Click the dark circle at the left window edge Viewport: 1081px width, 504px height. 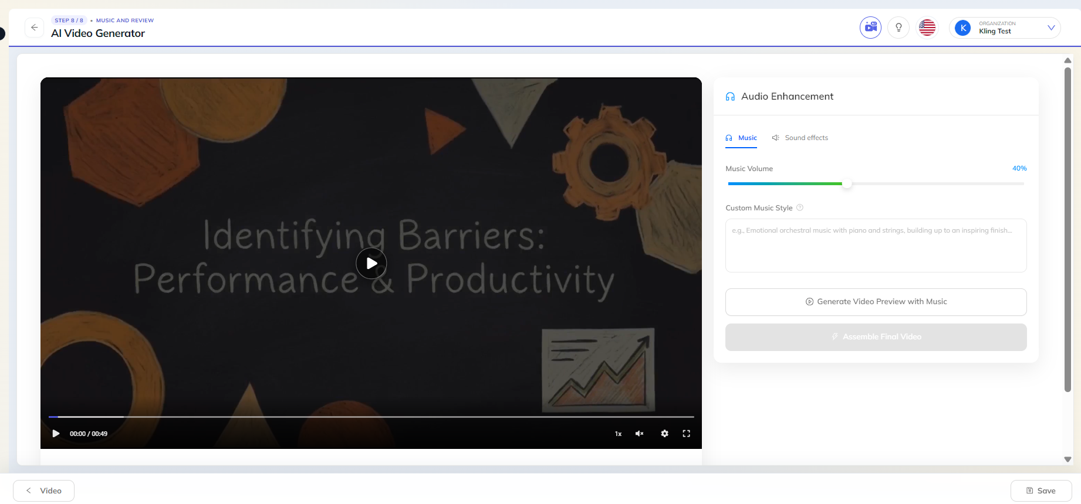click(2, 33)
